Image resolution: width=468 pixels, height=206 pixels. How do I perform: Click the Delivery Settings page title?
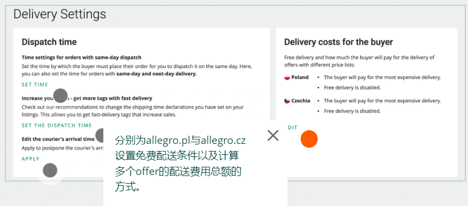60,14
